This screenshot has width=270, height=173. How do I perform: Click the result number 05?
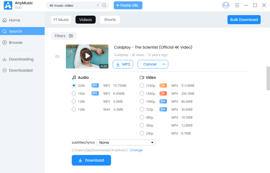point(57,57)
